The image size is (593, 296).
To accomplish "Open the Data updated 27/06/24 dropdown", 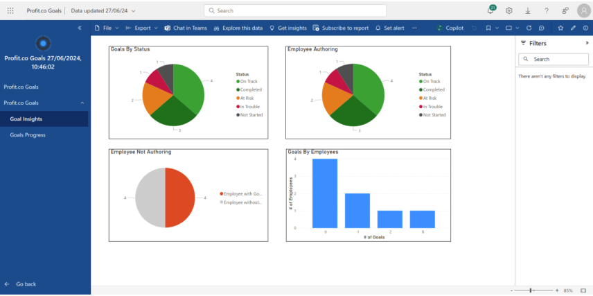I will pyautogui.click(x=103, y=10).
